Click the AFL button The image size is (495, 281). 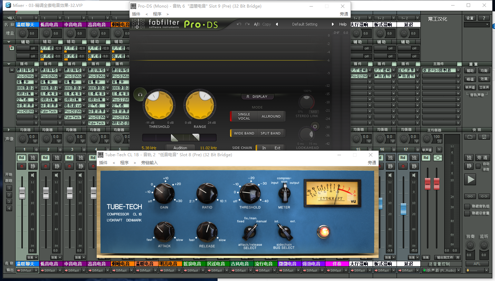pos(477,264)
